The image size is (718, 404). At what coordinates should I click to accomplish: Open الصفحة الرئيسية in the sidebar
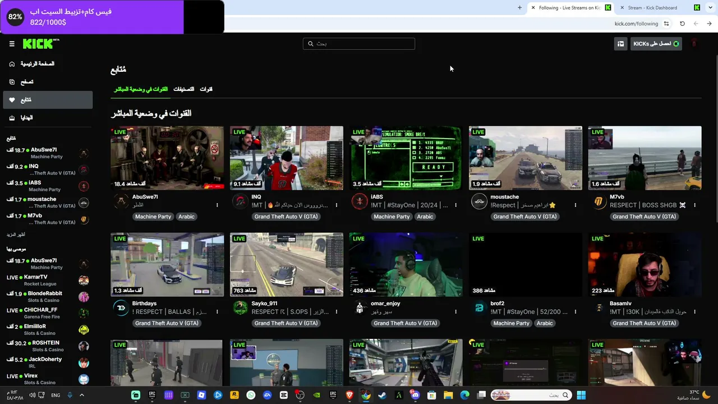tap(48, 64)
